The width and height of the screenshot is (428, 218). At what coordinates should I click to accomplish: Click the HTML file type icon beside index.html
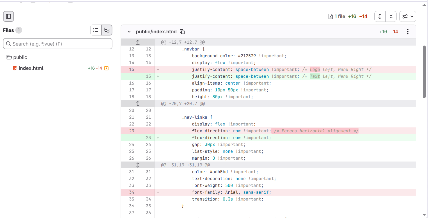click(15, 68)
